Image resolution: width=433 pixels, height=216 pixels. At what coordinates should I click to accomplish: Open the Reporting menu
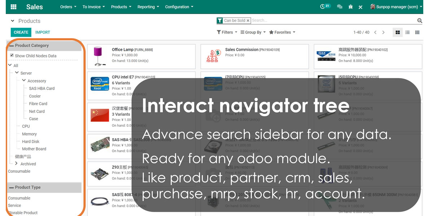click(148, 7)
